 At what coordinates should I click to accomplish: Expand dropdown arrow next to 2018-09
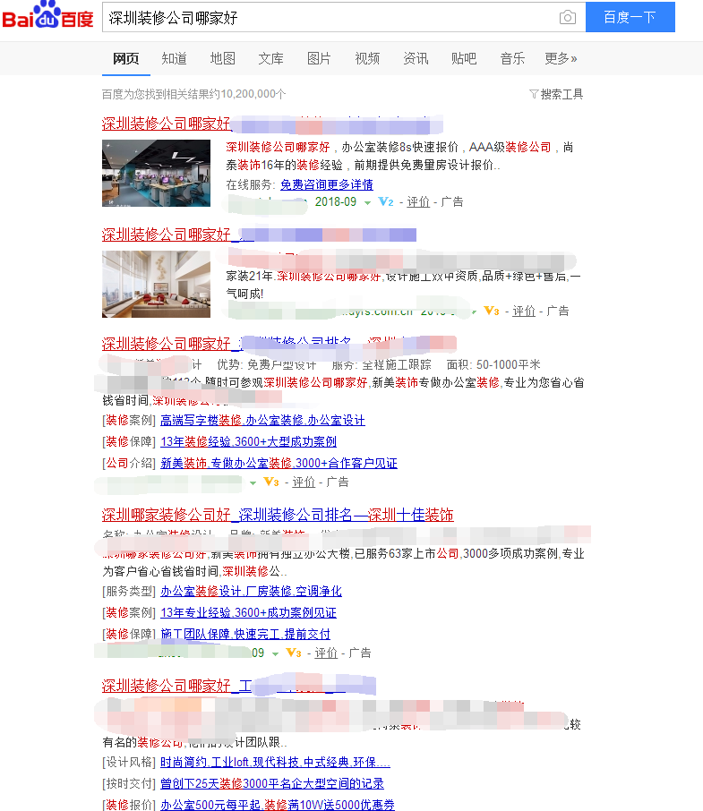367,202
